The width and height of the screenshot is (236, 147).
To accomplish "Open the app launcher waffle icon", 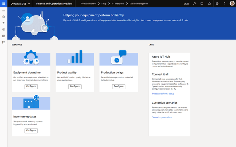I will click(3, 3).
